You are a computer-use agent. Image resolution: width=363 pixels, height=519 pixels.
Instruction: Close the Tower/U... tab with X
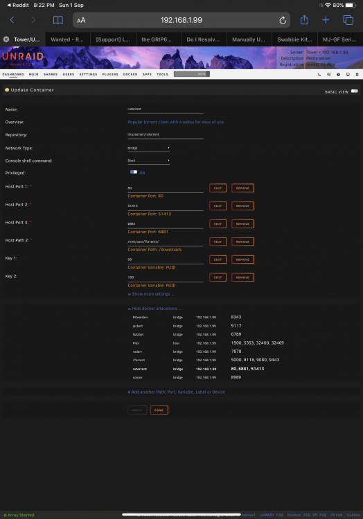pyautogui.click(x=6, y=39)
